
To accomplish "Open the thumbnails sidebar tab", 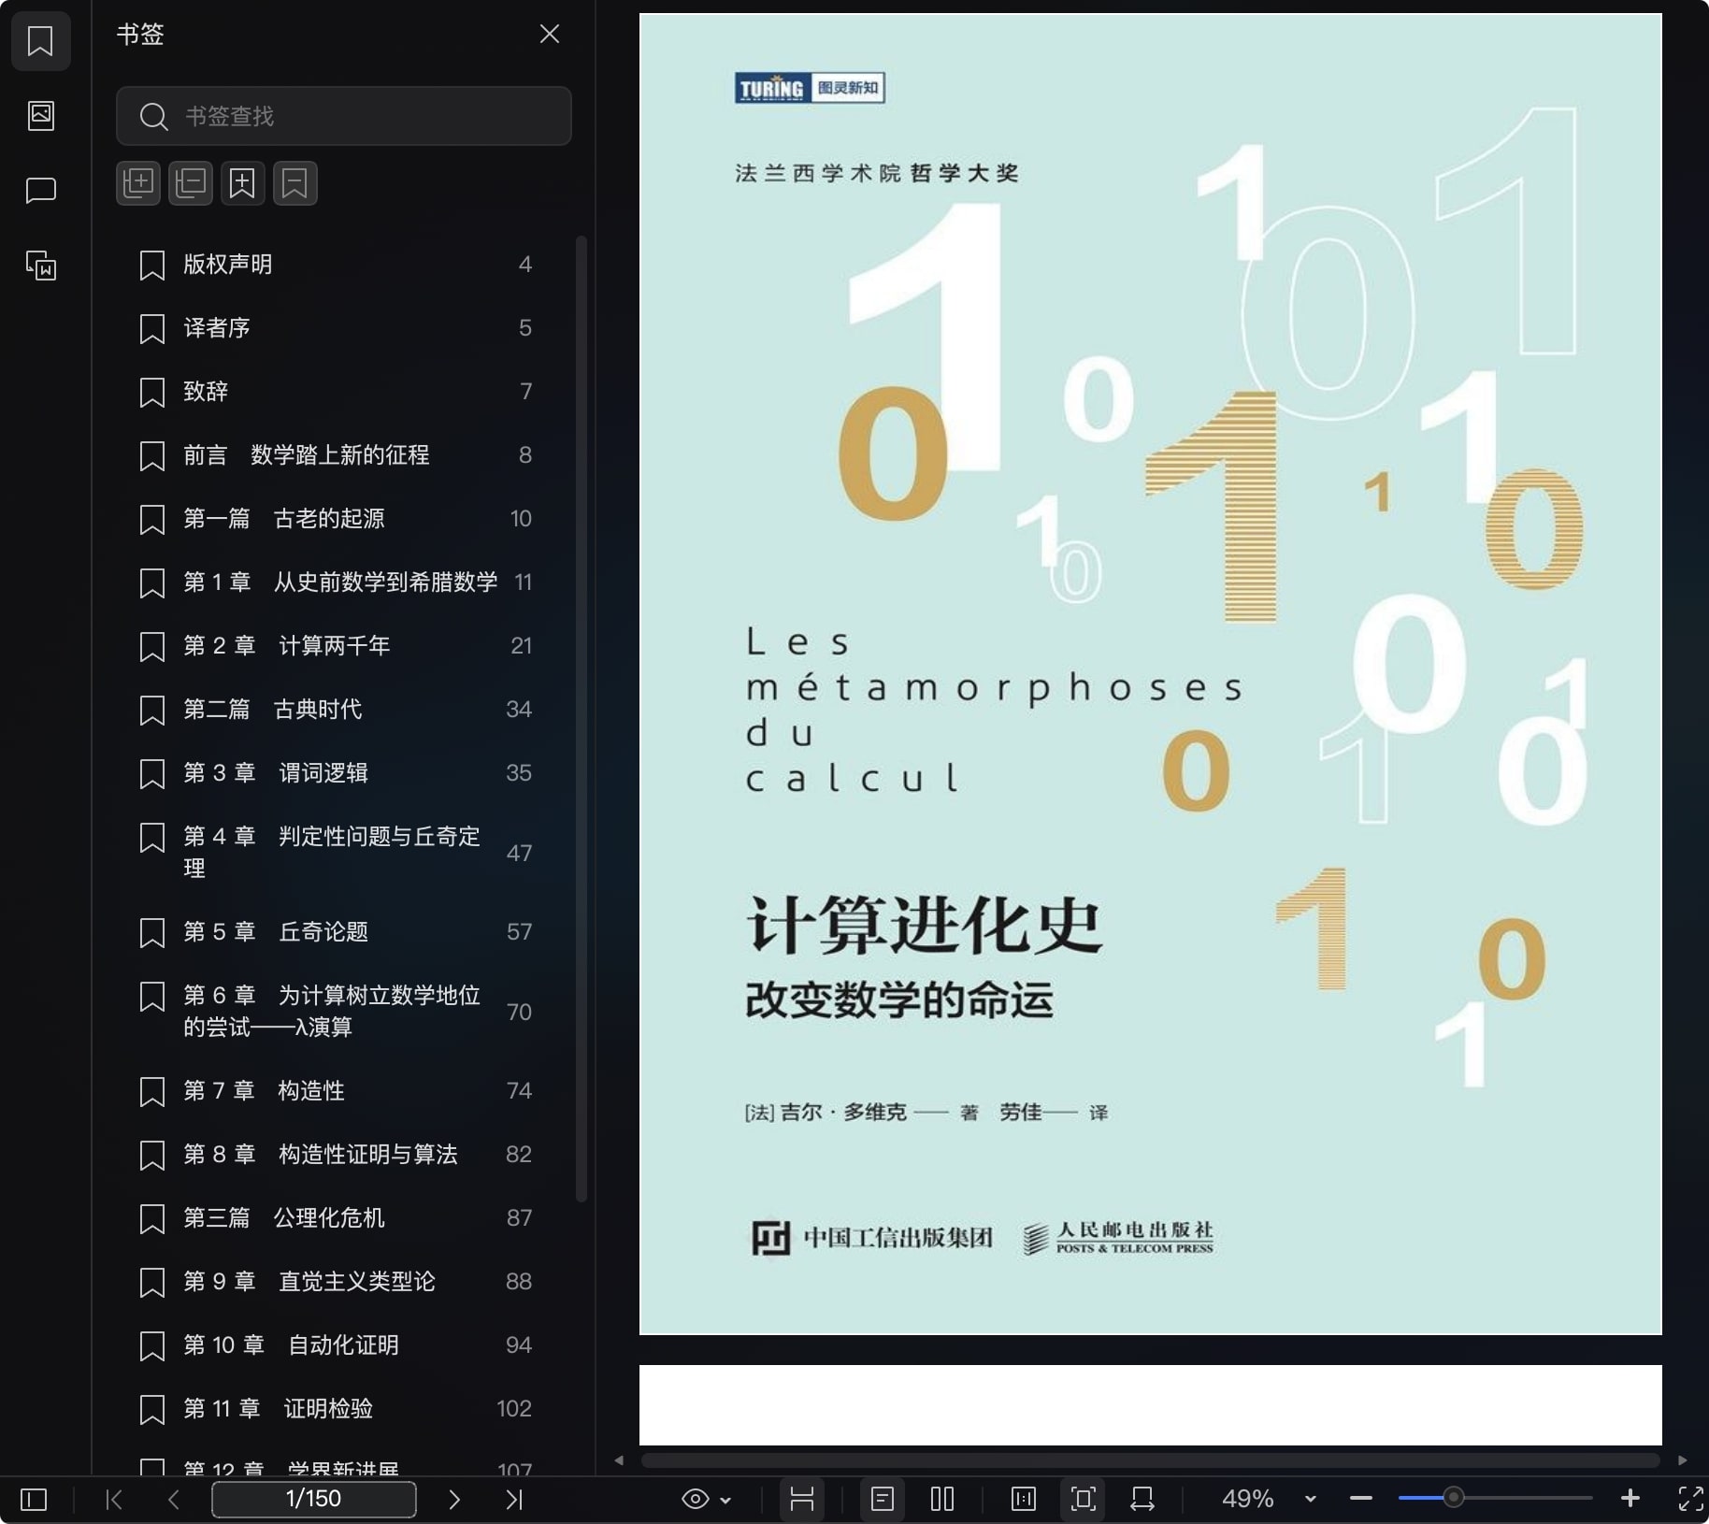I will point(40,116).
